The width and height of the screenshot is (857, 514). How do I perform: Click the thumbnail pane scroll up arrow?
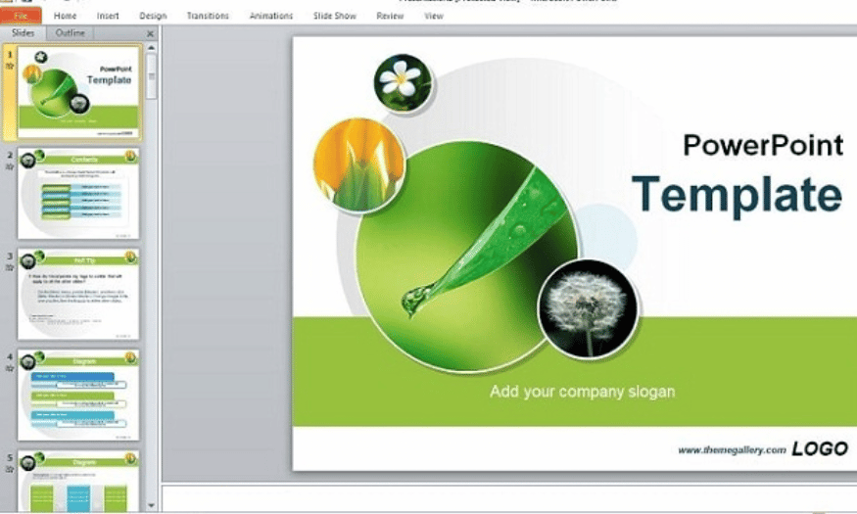pos(152,48)
